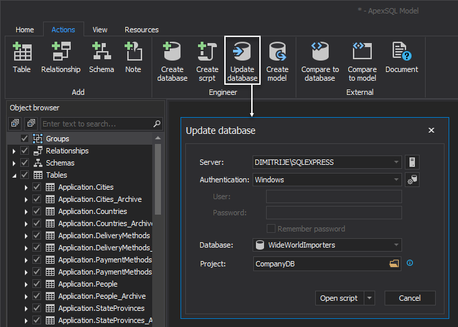Add a Note to the model
This screenshot has height=327, width=458.
133,57
